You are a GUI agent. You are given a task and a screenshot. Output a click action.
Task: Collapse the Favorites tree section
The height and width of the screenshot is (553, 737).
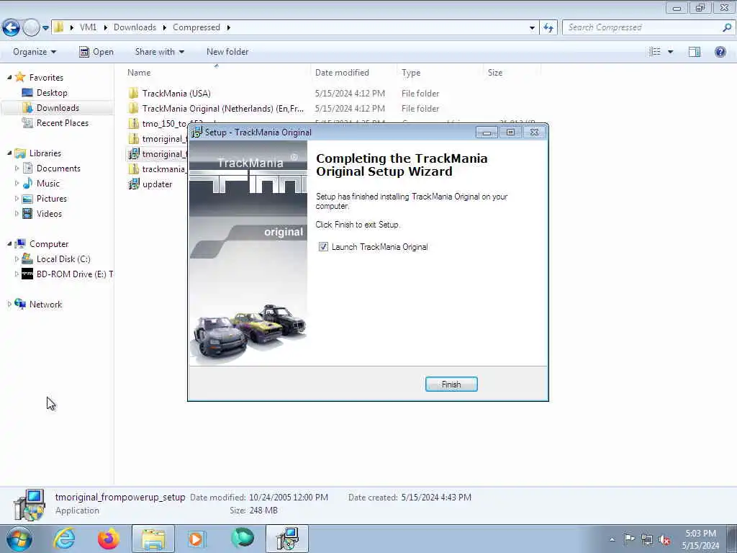click(9, 77)
